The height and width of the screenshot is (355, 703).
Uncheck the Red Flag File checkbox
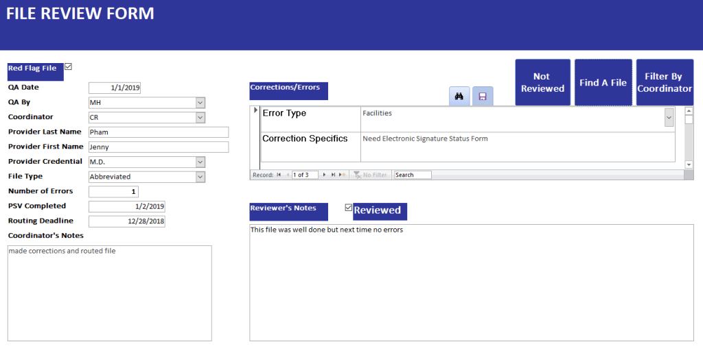click(x=68, y=67)
